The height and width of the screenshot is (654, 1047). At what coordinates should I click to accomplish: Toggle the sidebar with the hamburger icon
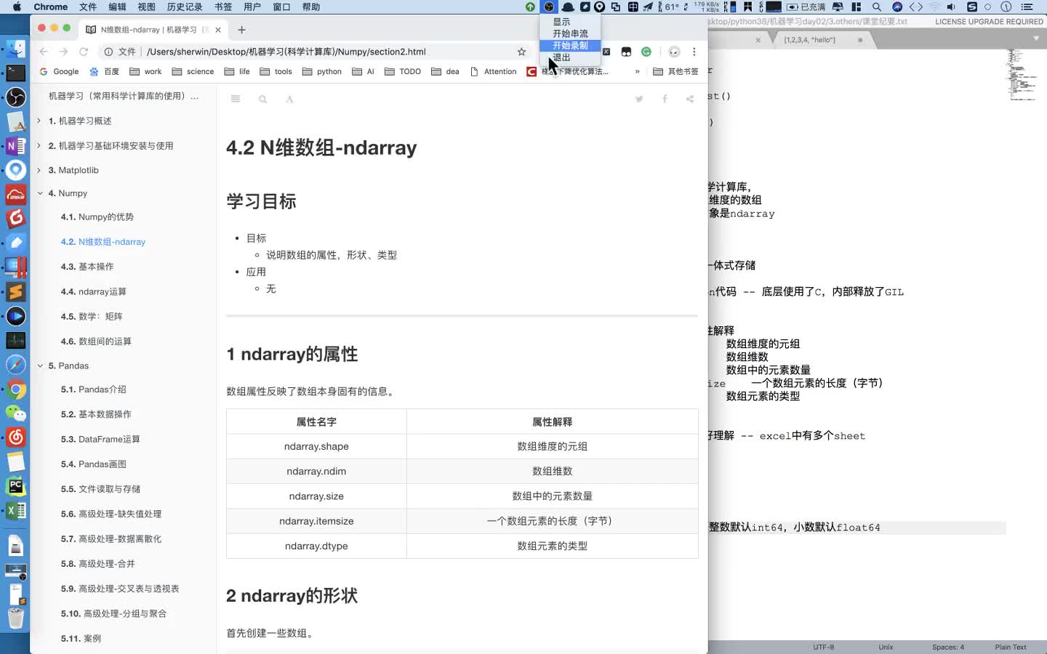[236, 99]
